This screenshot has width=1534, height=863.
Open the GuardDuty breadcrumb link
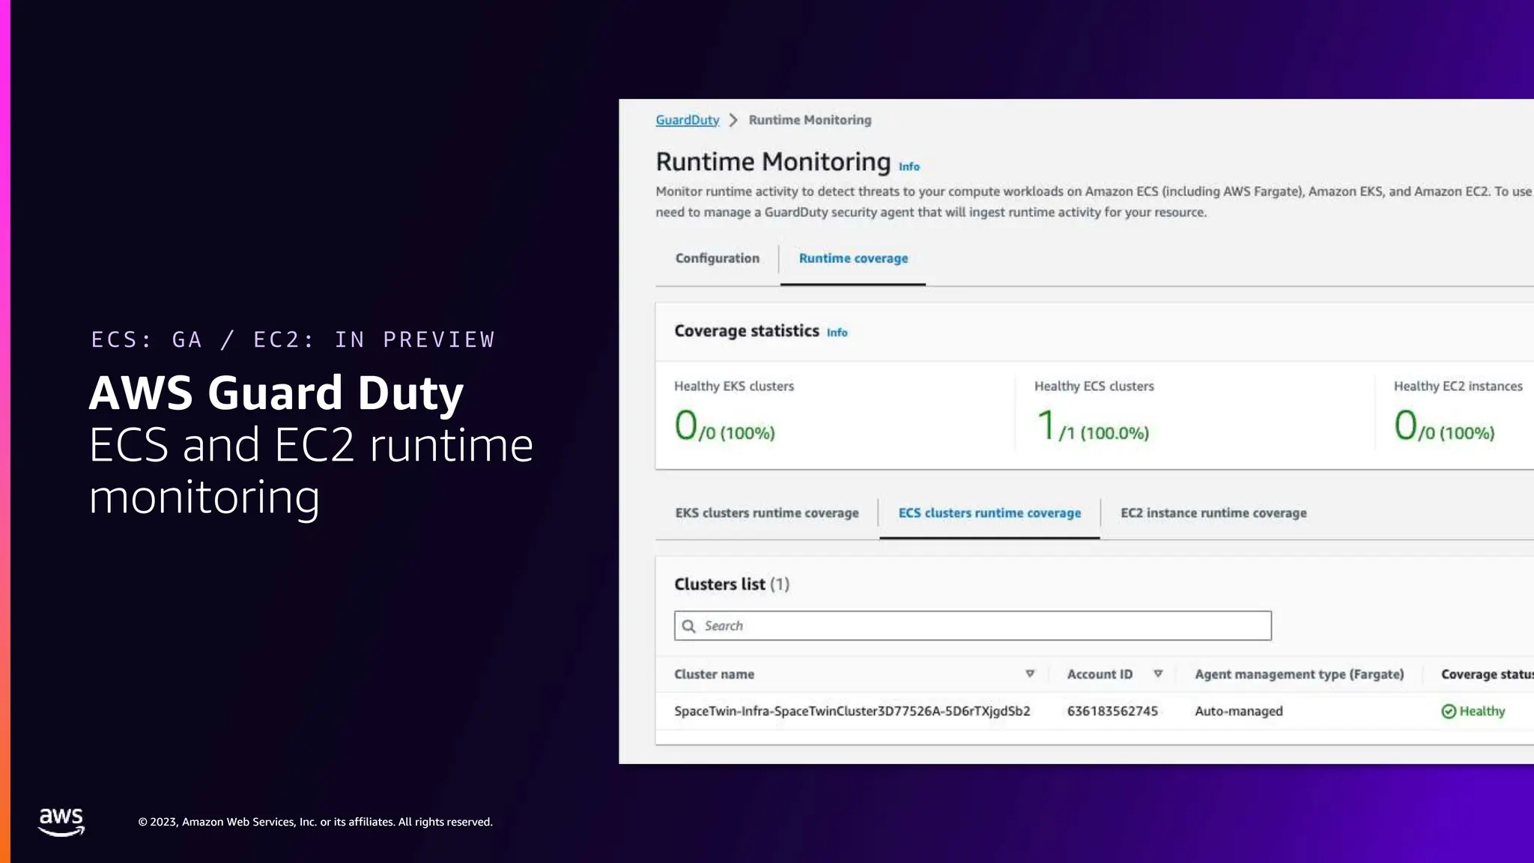(x=687, y=120)
